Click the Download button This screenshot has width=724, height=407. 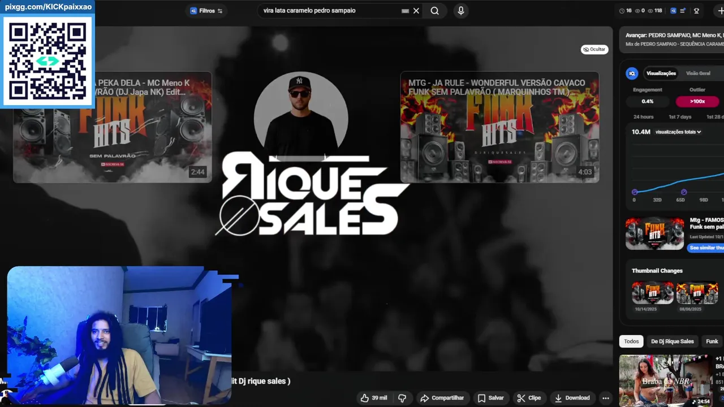point(572,398)
